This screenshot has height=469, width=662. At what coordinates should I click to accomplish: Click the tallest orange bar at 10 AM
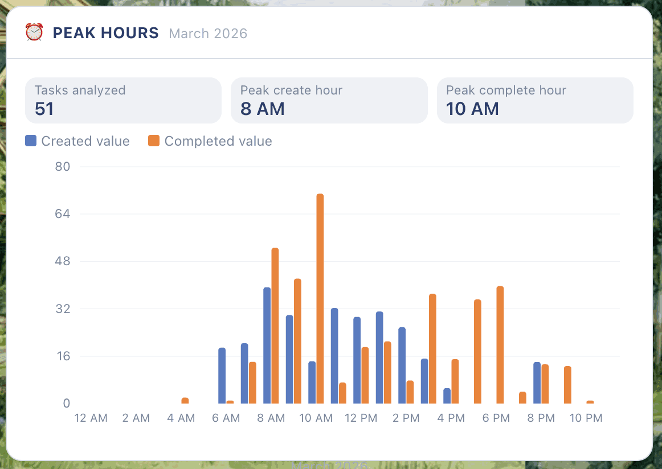click(320, 299)
